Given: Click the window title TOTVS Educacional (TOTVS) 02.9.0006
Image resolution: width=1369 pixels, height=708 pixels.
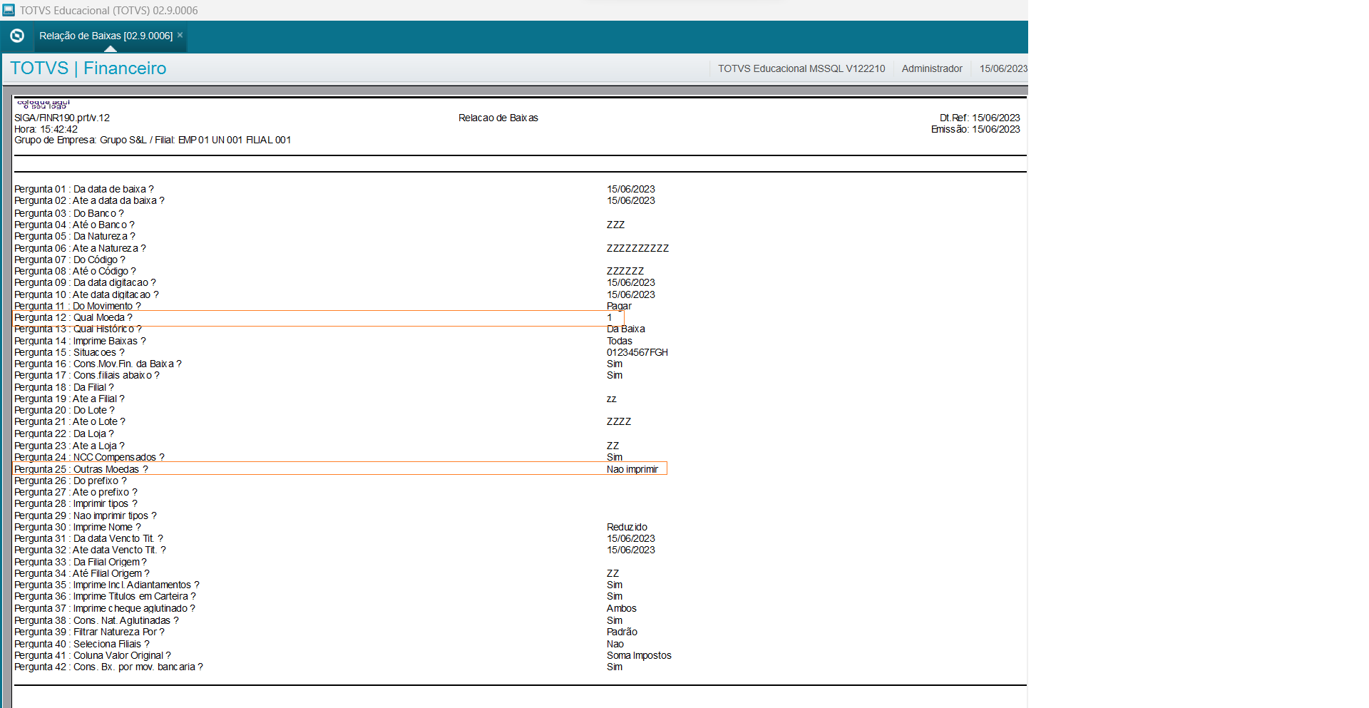Looking at the screenshot, I should click(108, 11).
